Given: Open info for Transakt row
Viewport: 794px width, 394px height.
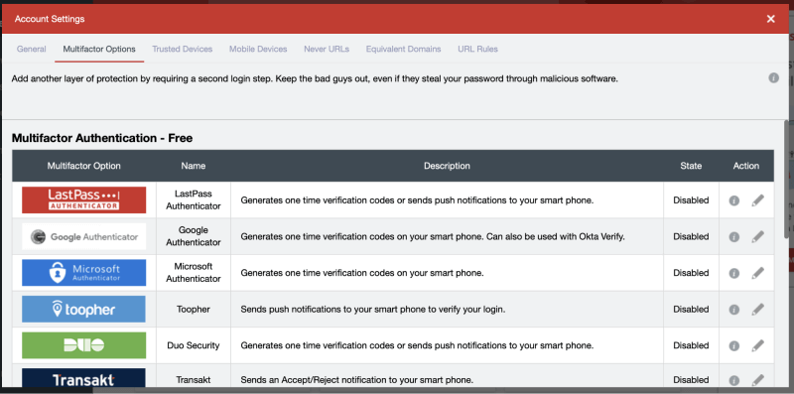Looking at the screenshot, I should [x=734, y=380].
